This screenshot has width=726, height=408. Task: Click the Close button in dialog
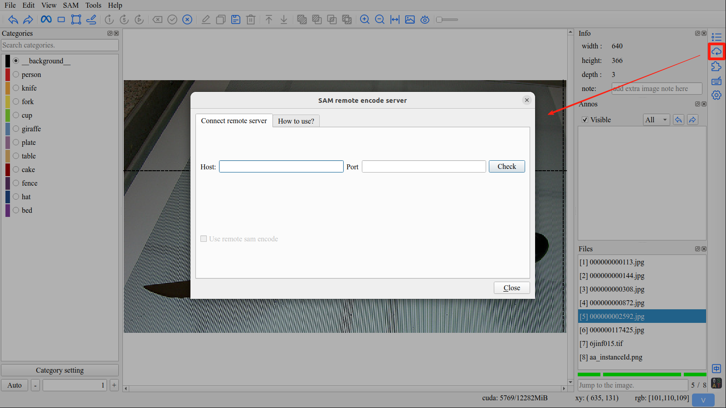pos(512,288)
